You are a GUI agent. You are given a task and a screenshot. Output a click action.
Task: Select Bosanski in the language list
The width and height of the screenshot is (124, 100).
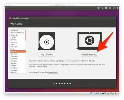tap(18, 35)
